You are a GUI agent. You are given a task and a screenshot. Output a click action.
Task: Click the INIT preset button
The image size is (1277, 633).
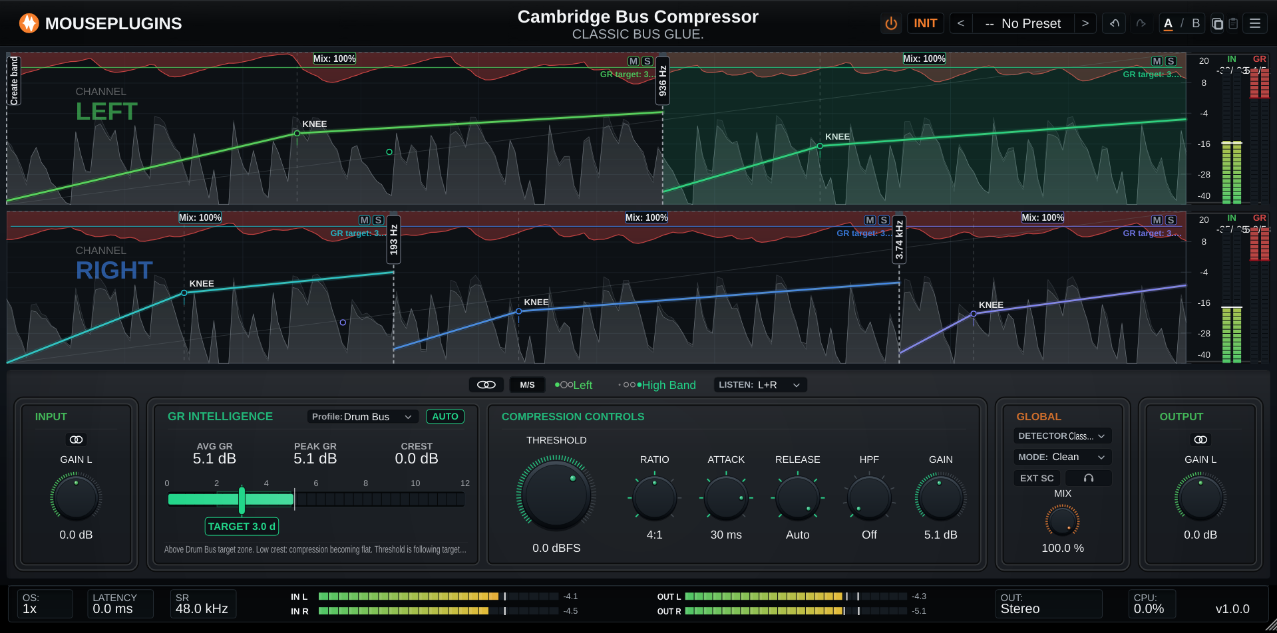coord(925,24)
